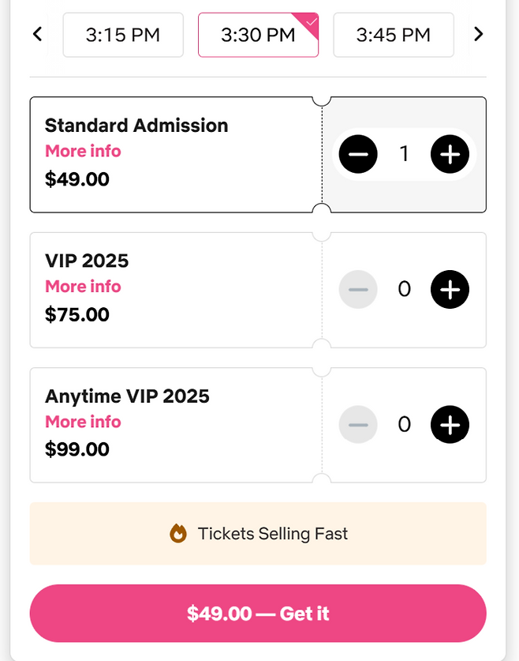Decrease Standard Admission ticket quantity

[x=358, y=154]
